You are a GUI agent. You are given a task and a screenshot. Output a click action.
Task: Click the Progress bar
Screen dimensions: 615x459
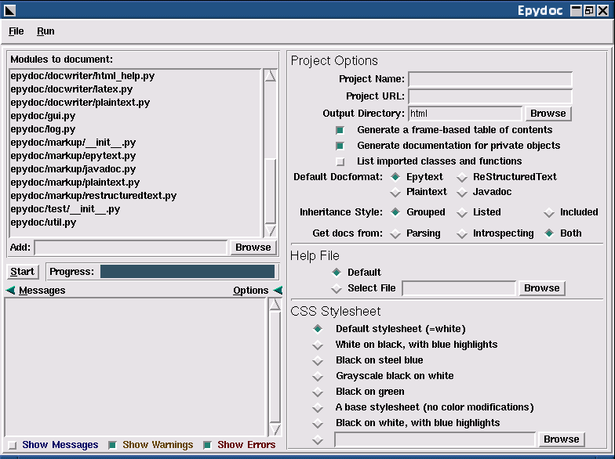pyautogui.click(x=187, y=272)
